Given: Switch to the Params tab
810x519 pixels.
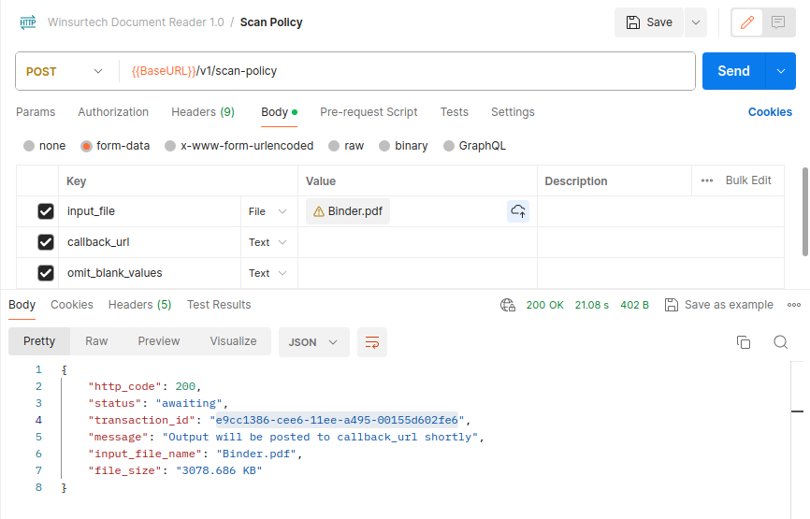Looking at the screenshot, I should tap(36, 112).
